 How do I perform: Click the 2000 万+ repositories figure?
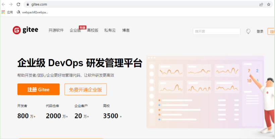pos(57,116)
